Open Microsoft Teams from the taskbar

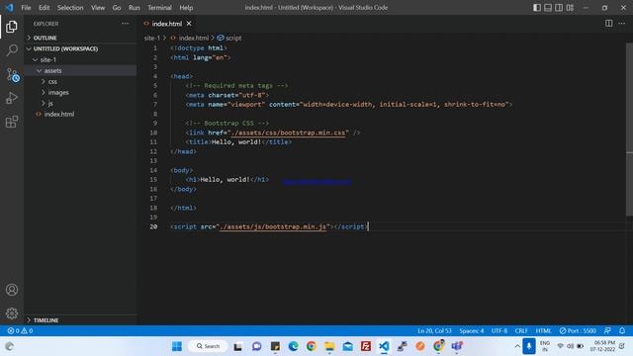(457, 346)
